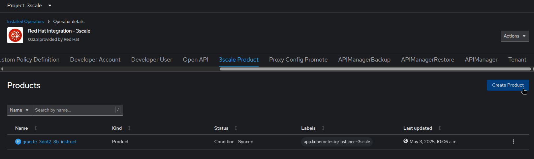Click the Product kind cell text
The image size is (534, 159).
[x=120, y=142]
